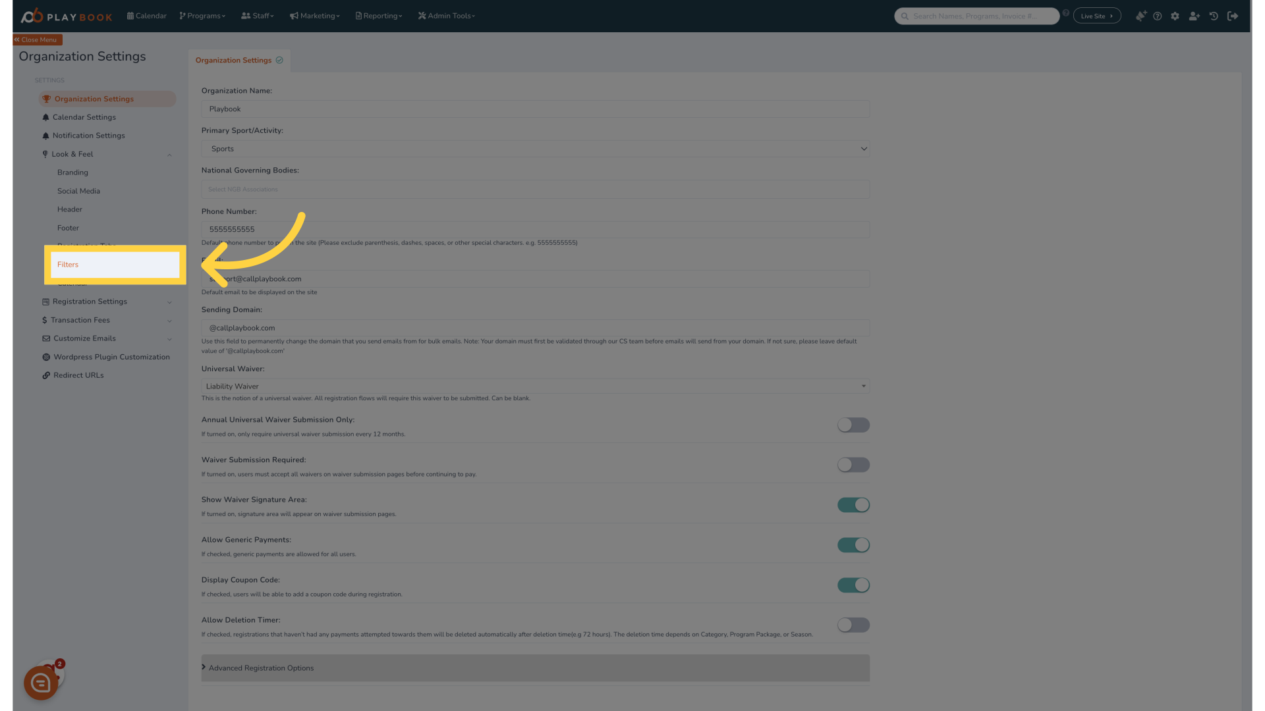Viewport: 1265px width, 711px height.
Task: Open Admin Tools navigation menu
Action: point(447,16)
